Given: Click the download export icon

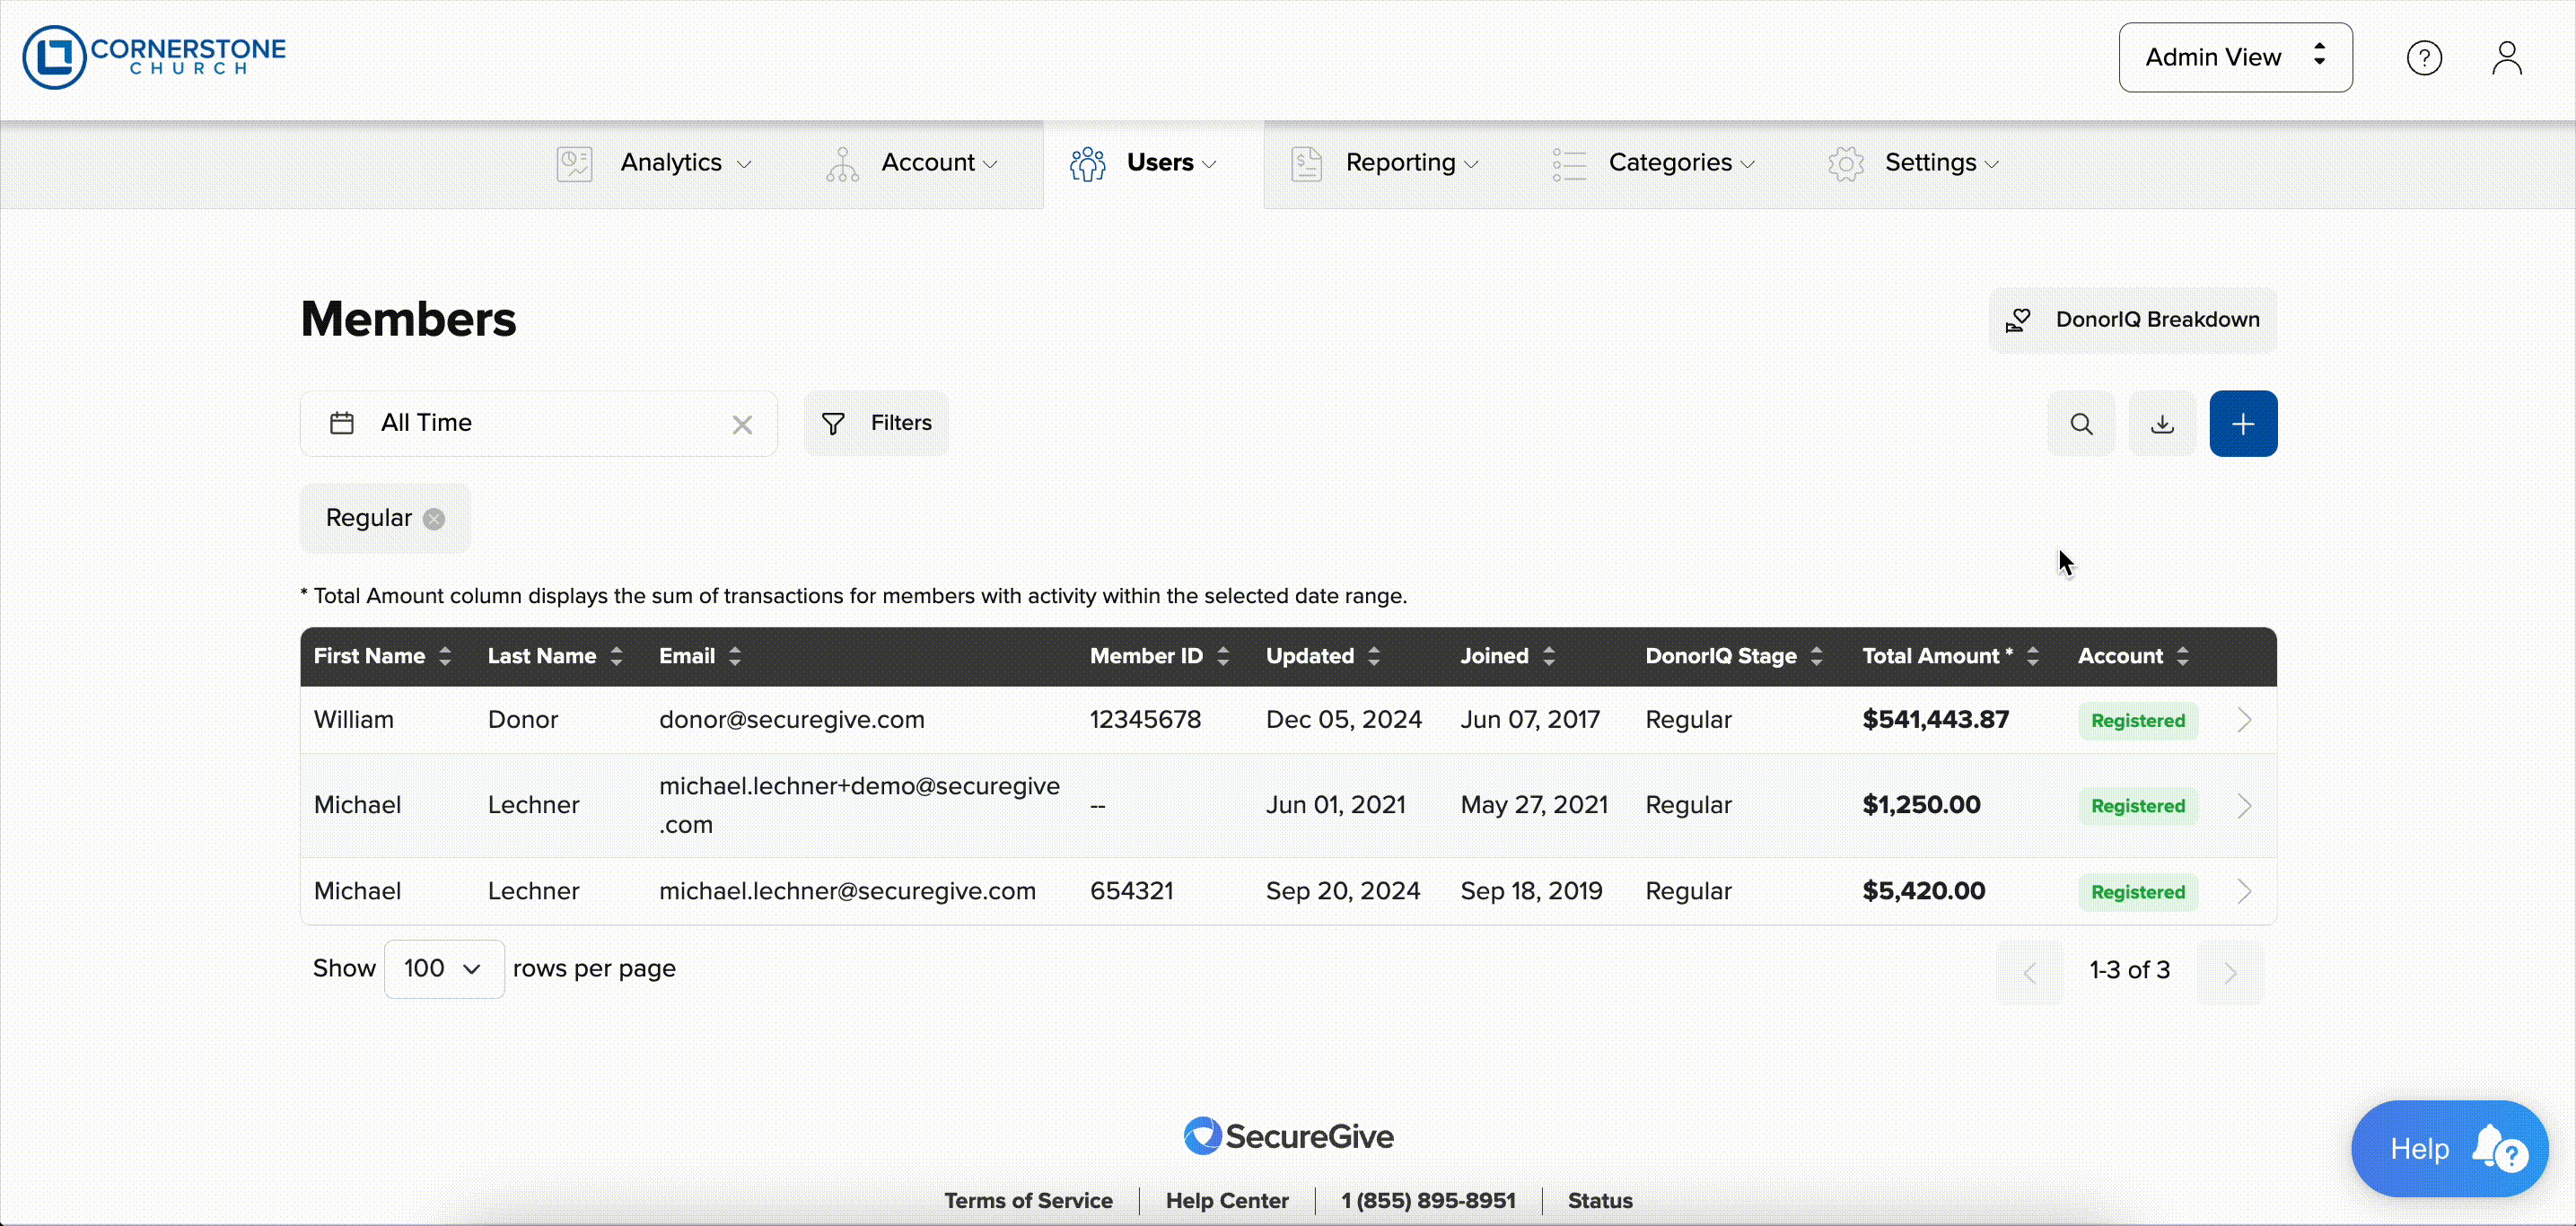Looking at the screenshot, I should click(2162, 424).
